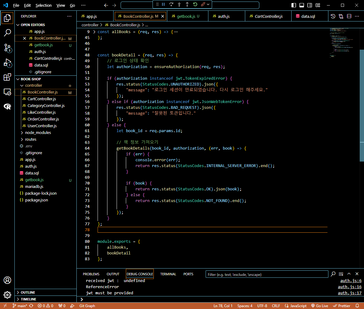Open Explorer Views and More Actions

[69, 16]
